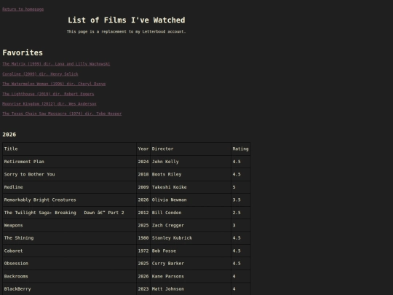Open Moonrise Kingdom (2012) favorite link
The image size is (393, 295).
point(49,103)
